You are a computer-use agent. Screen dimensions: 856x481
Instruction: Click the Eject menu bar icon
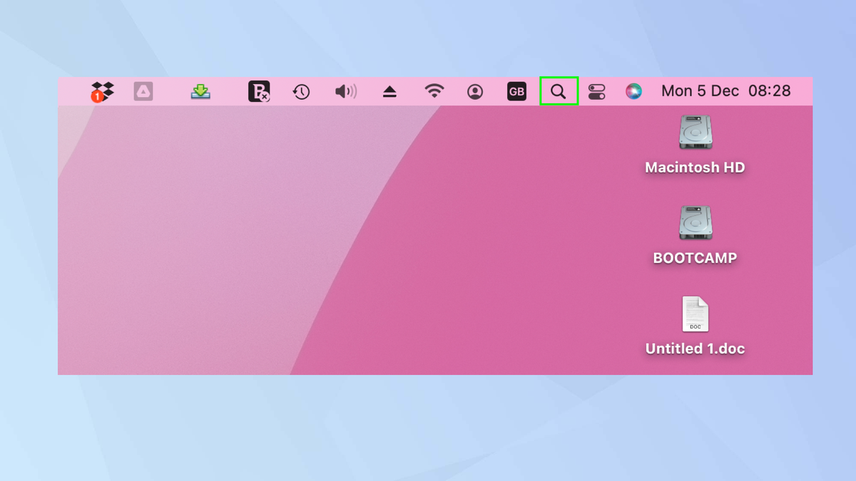tap(389, 90)
